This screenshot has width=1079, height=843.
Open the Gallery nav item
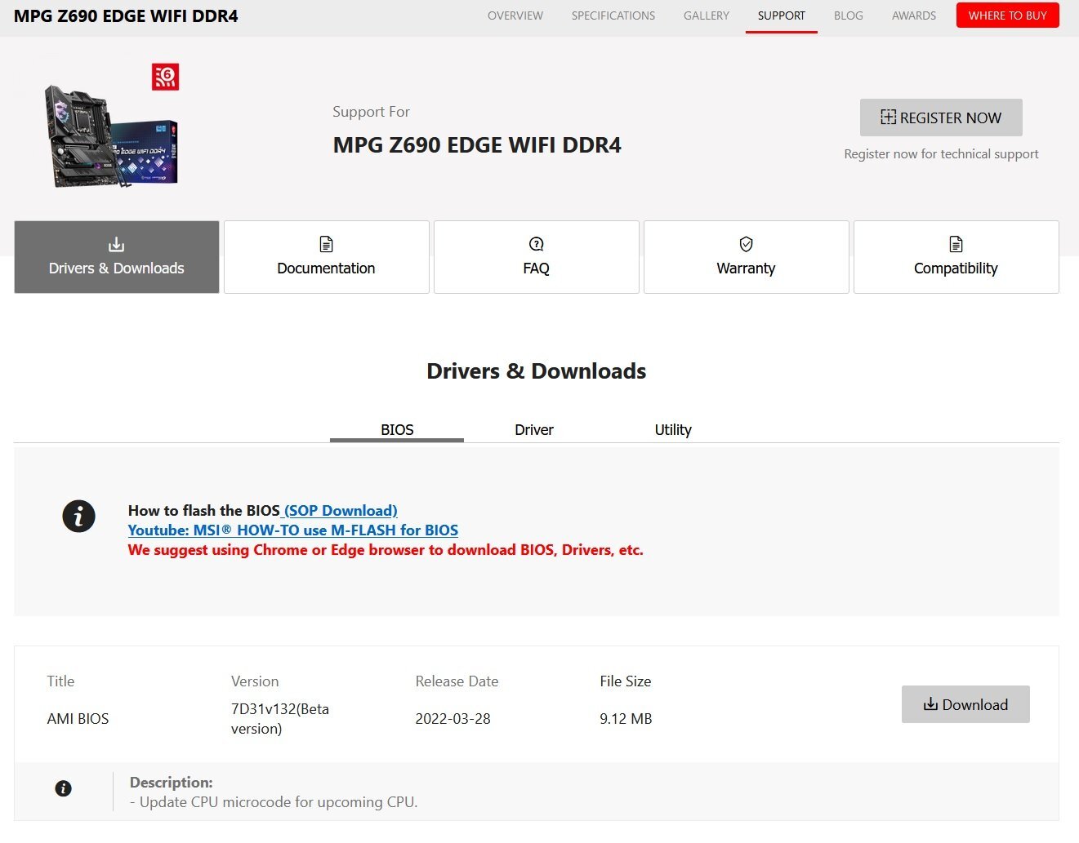tap(707, 16)
